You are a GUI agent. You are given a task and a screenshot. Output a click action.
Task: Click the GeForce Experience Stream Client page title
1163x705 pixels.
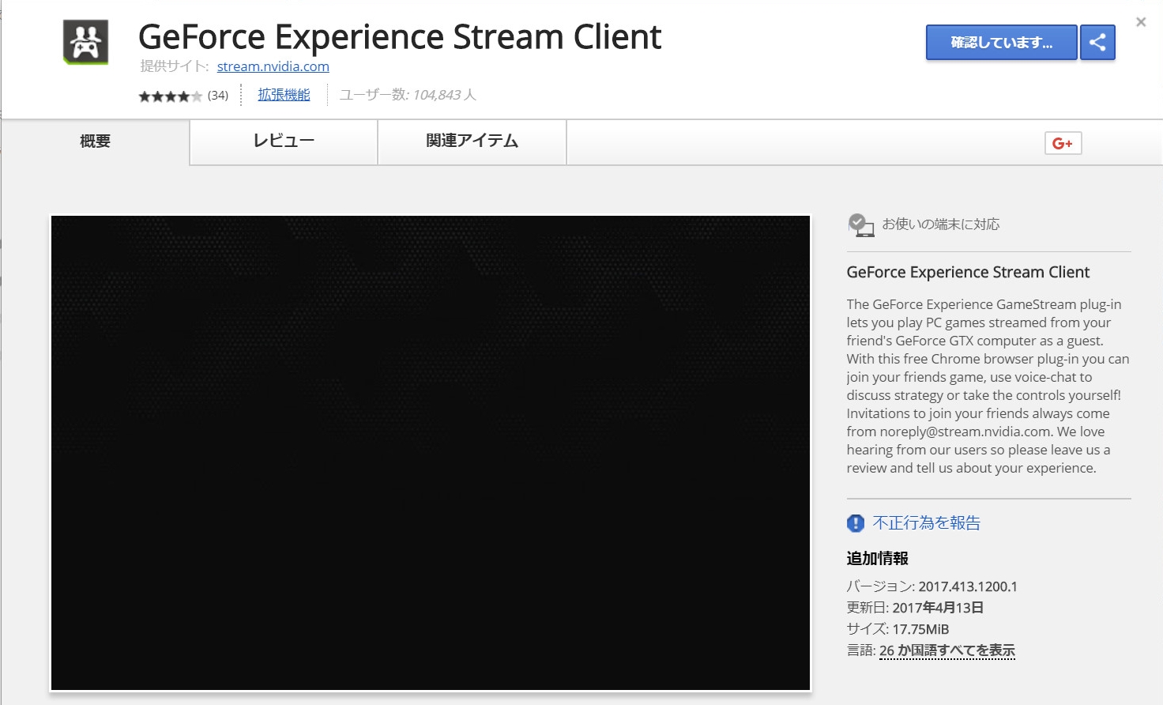(400, 37)
